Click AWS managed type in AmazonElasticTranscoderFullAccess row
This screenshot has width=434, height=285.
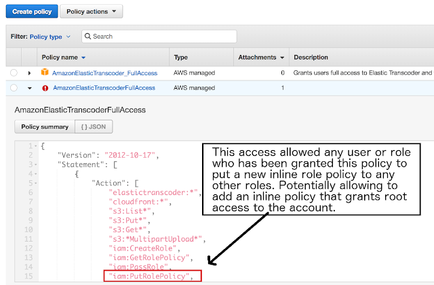tap(195, 88)
